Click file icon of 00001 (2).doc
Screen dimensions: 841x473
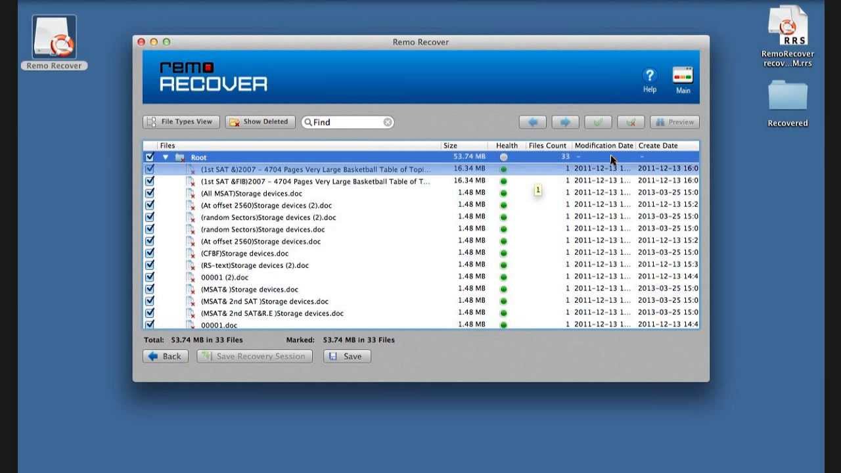(x=191, y=277)
